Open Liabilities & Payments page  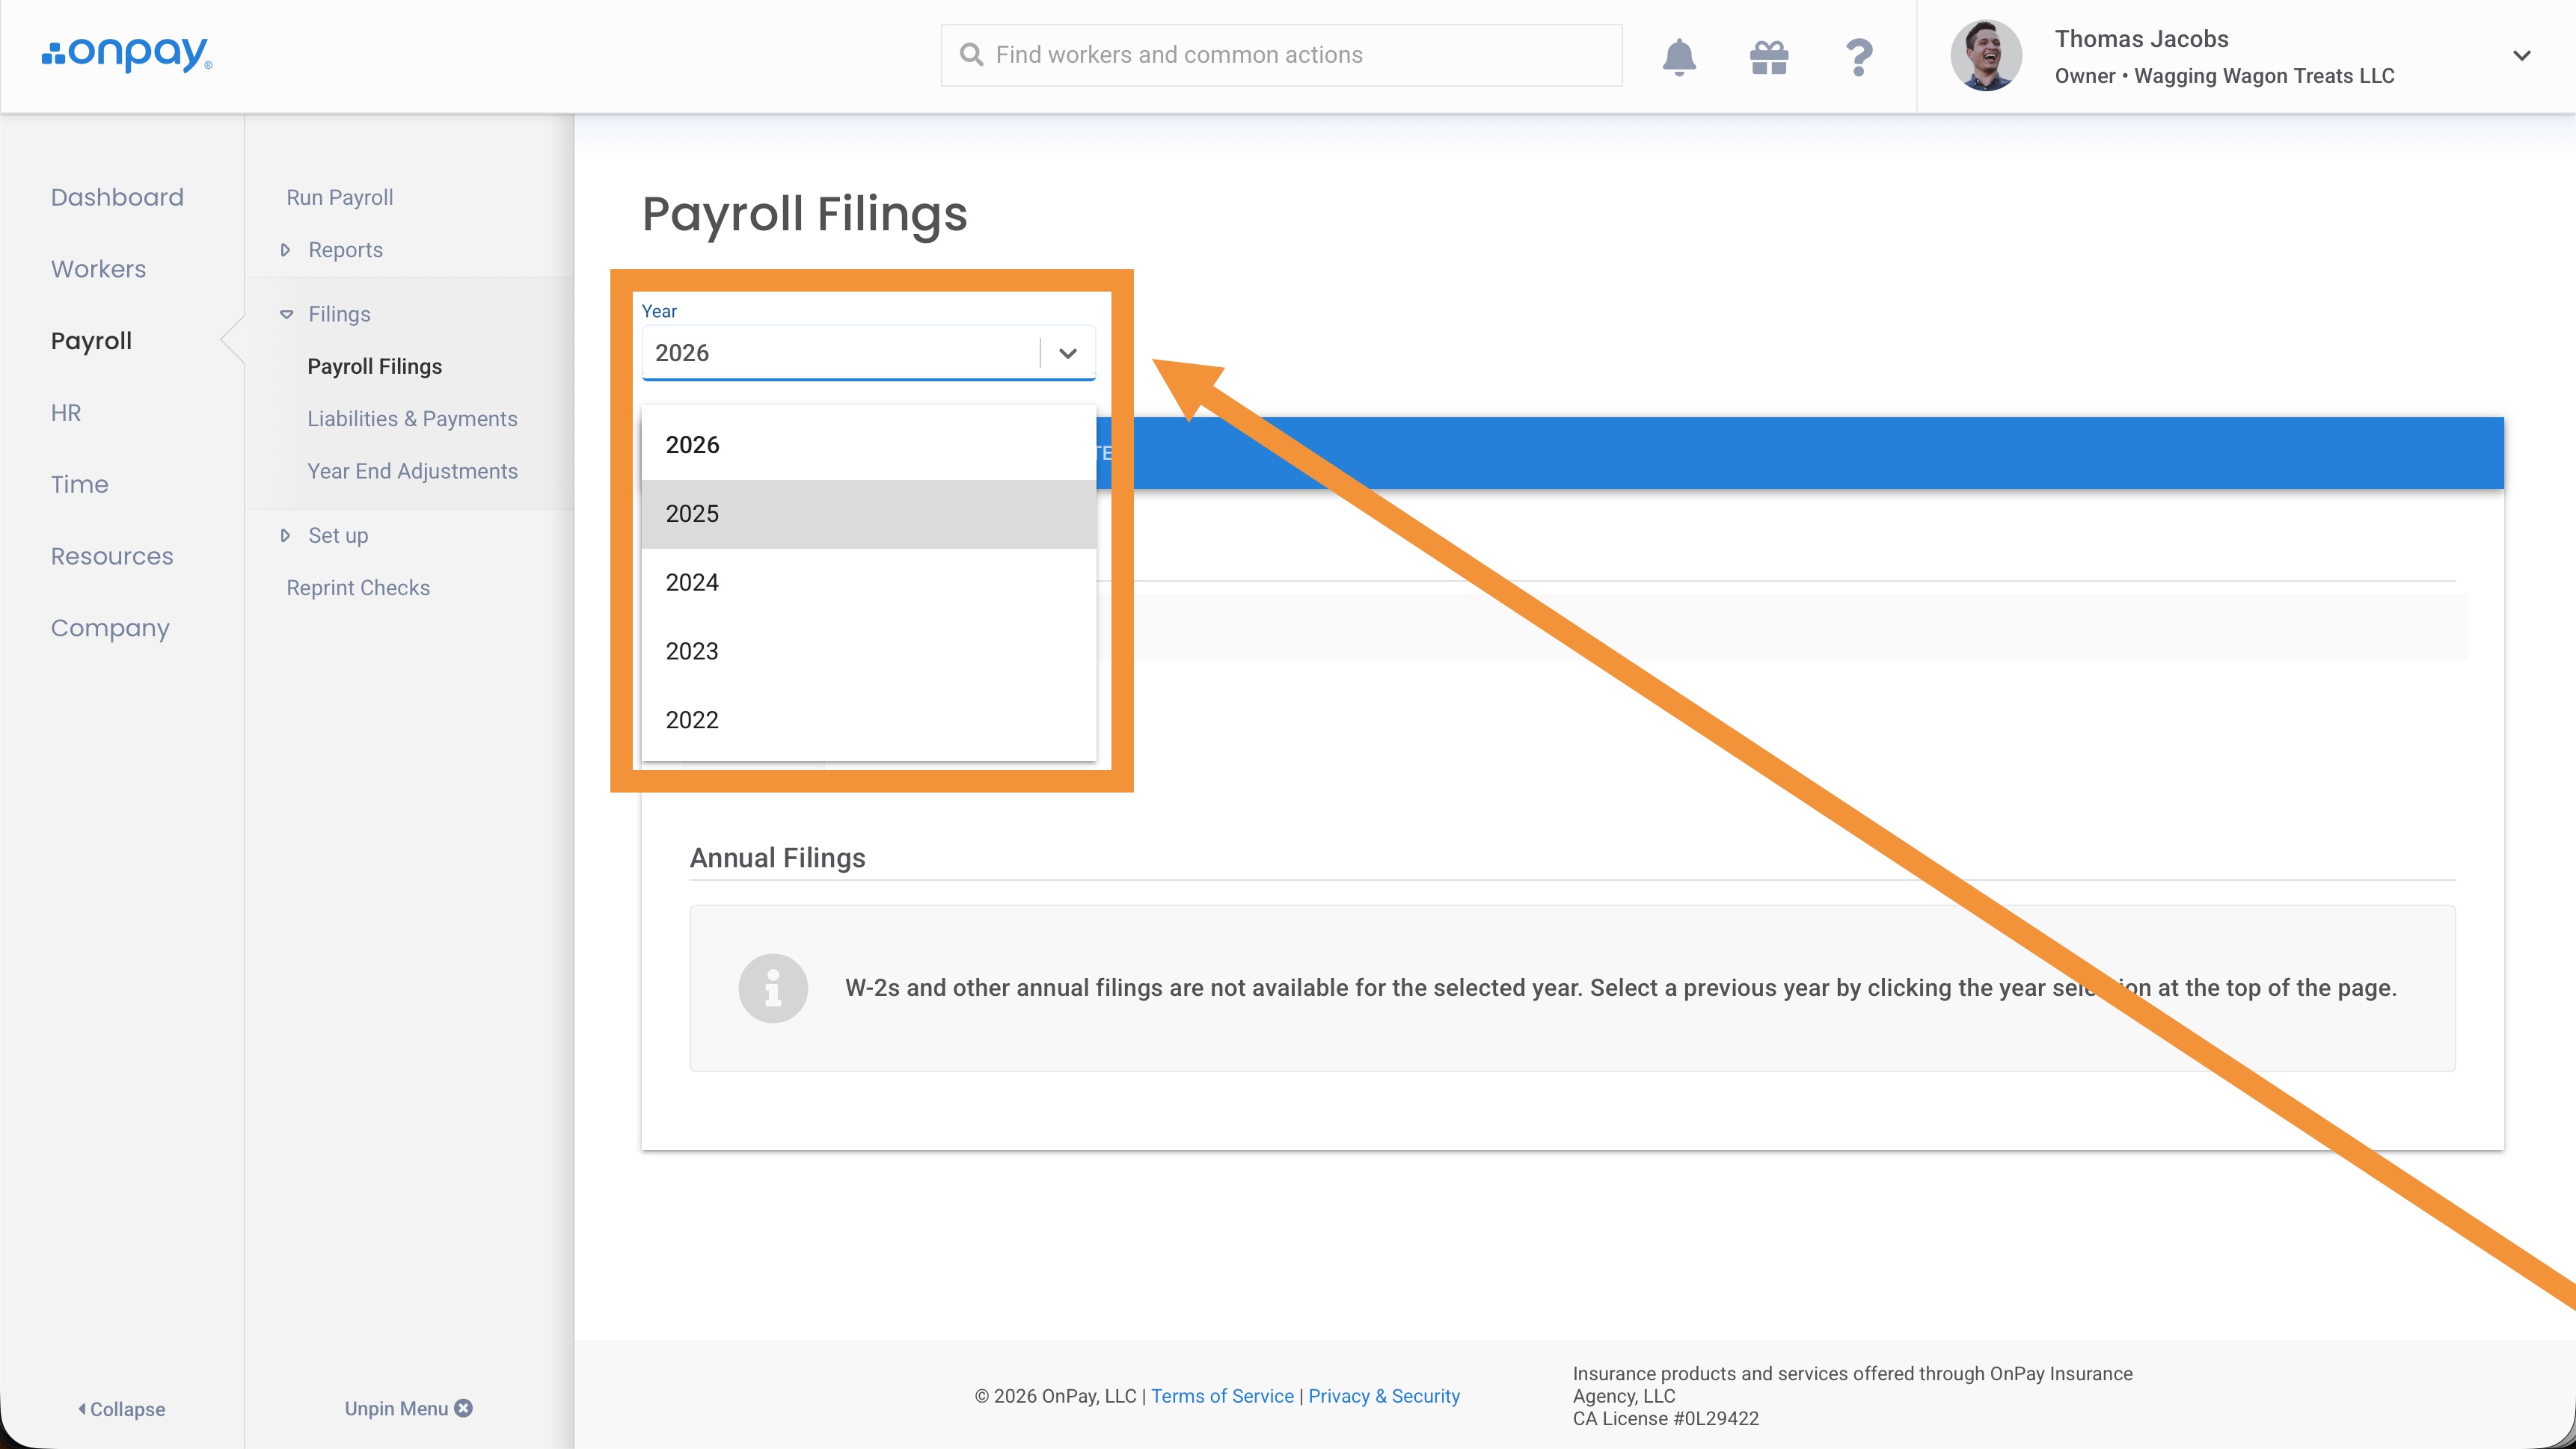click(x=412, y=419)
